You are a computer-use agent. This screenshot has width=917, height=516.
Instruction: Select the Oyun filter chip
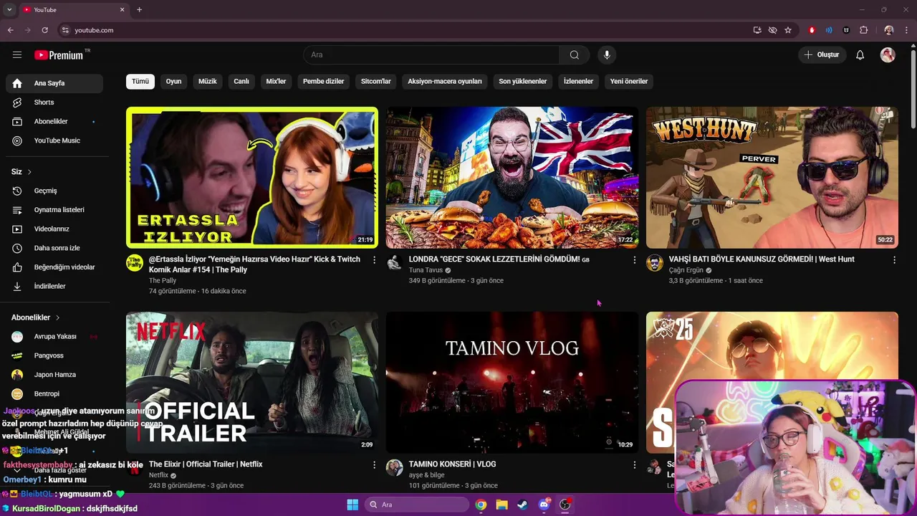click(x=174, y=81)
